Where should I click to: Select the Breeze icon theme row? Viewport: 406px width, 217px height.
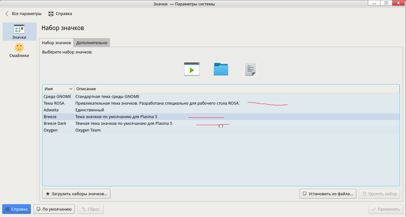(221, 117)
